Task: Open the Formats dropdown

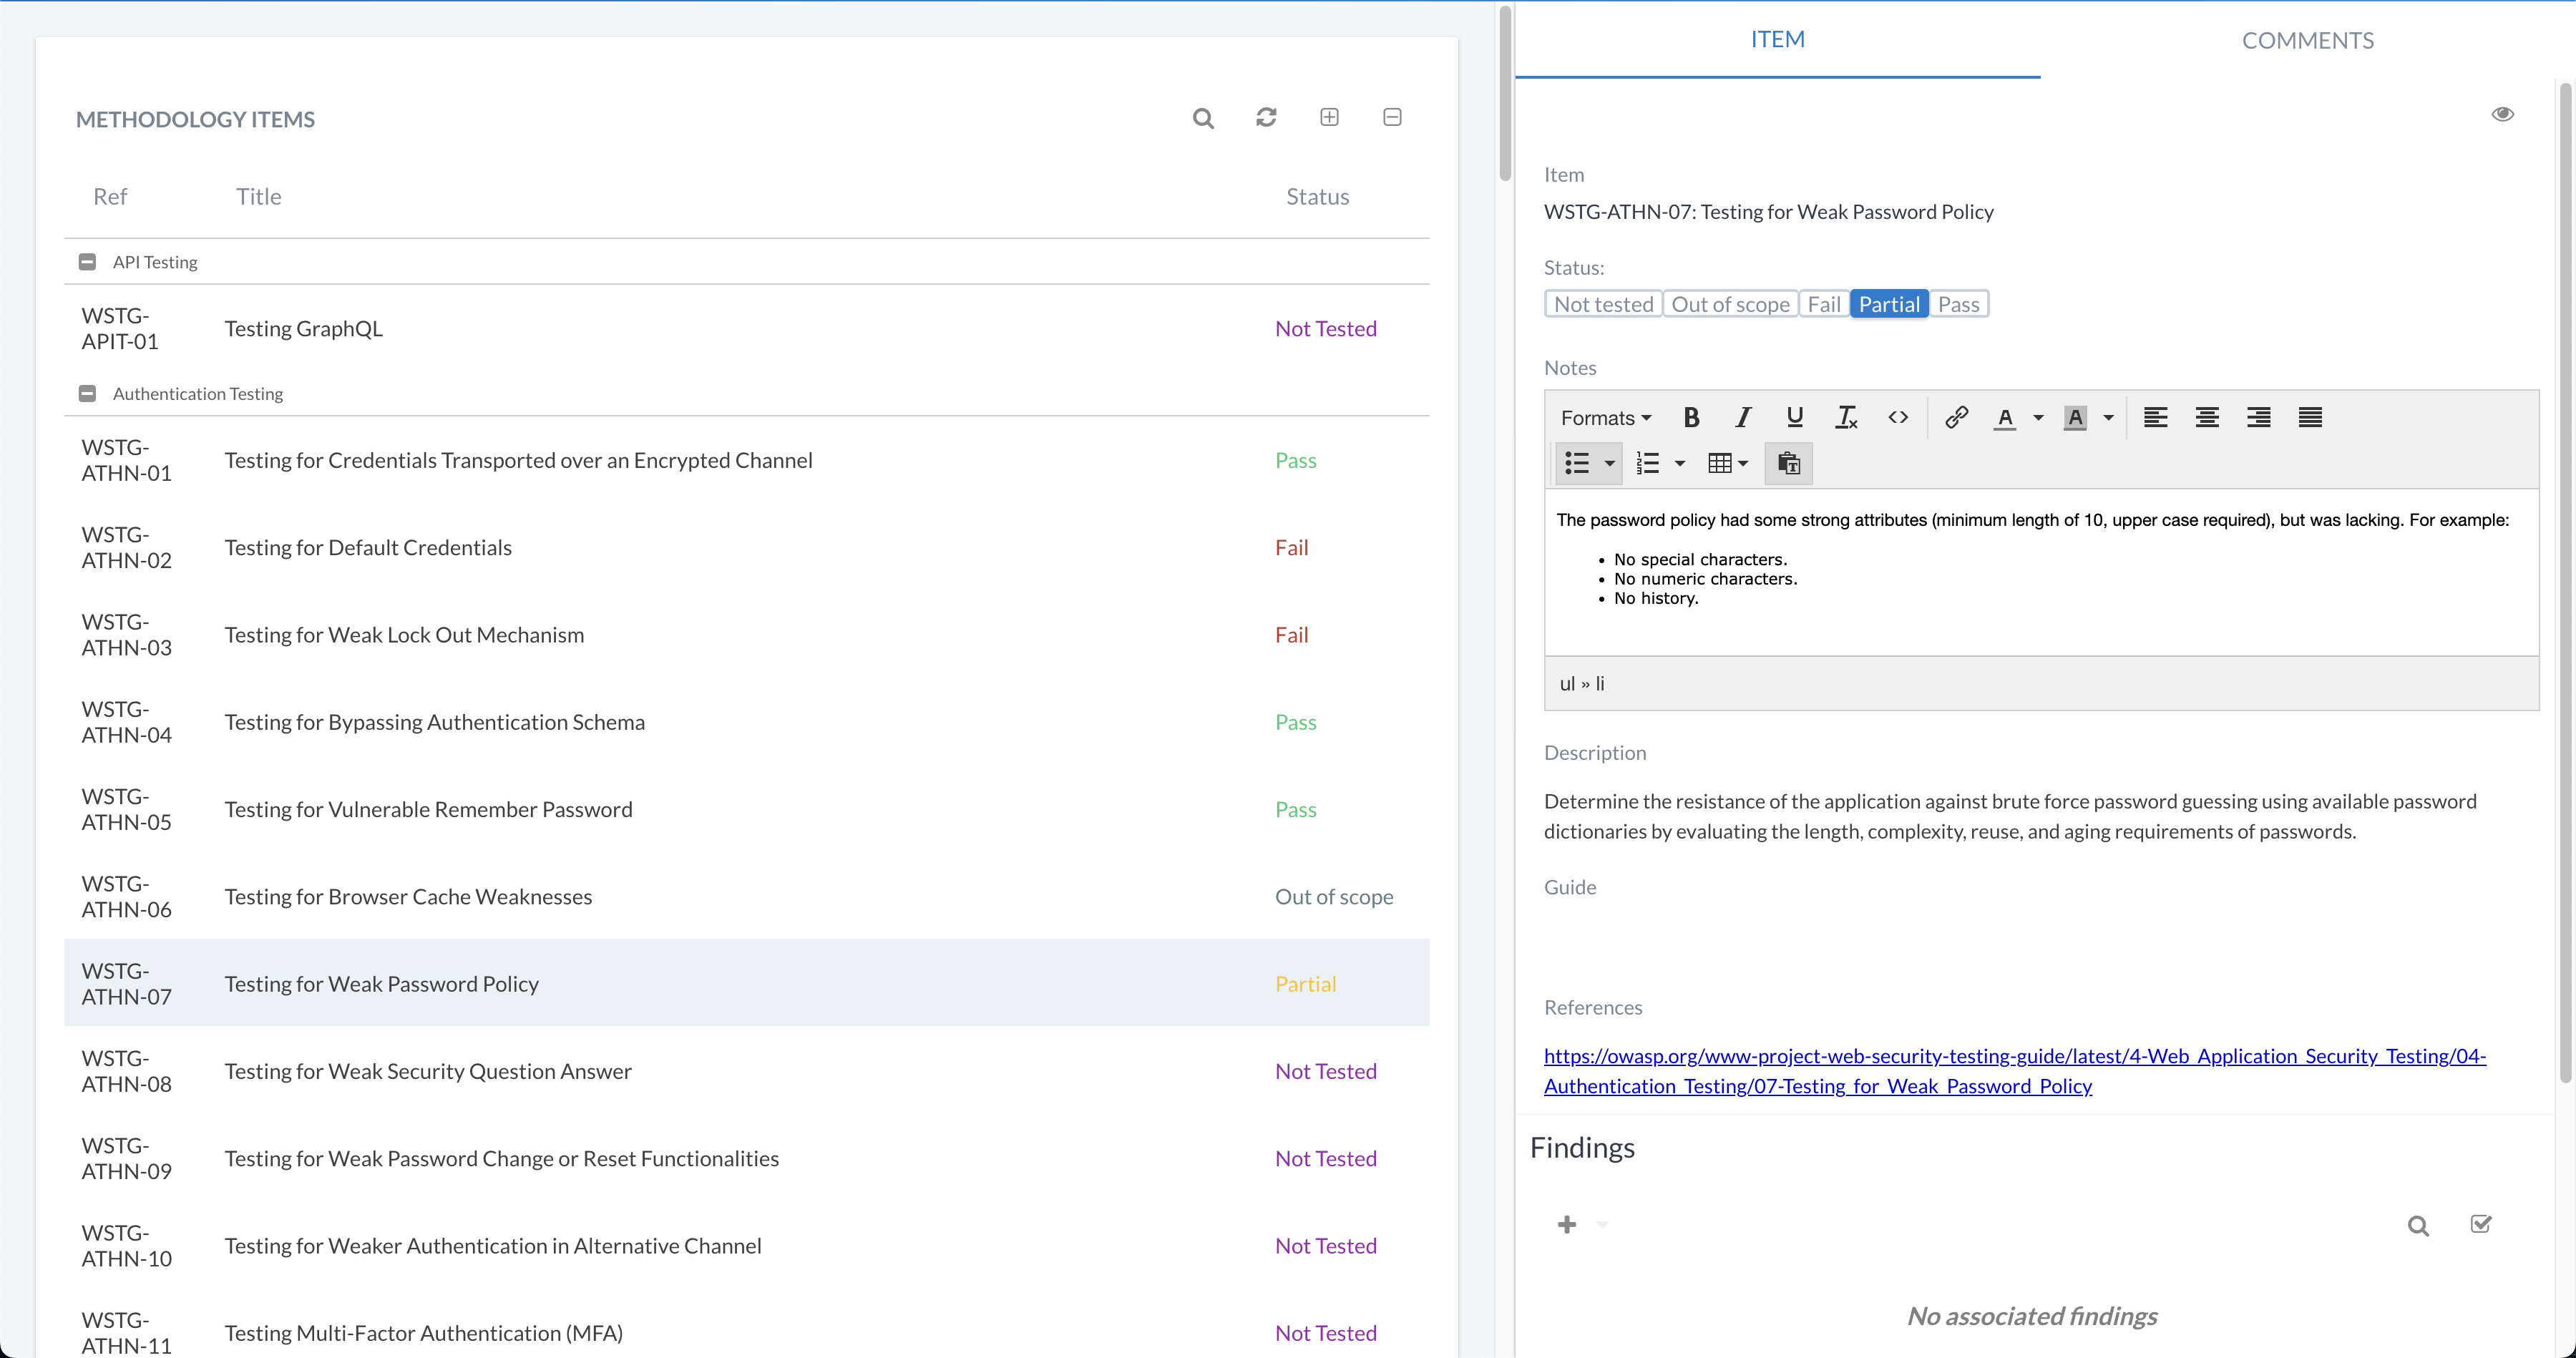Action: 1605,418
